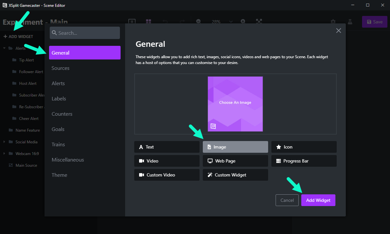Select the Tip Alert tree item
Viewport: 390px width, 234px height.
coord(26,60)
